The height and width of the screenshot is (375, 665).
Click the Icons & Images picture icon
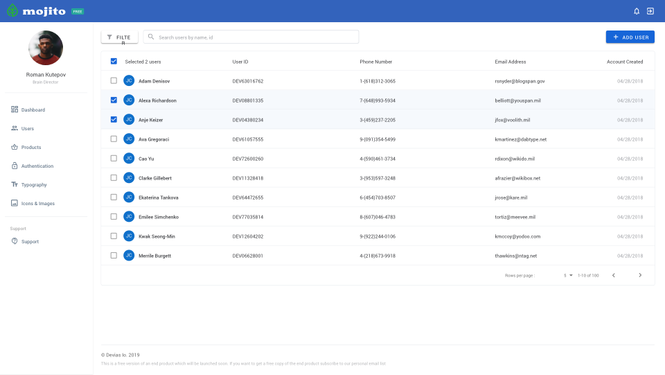pos(15,203)
